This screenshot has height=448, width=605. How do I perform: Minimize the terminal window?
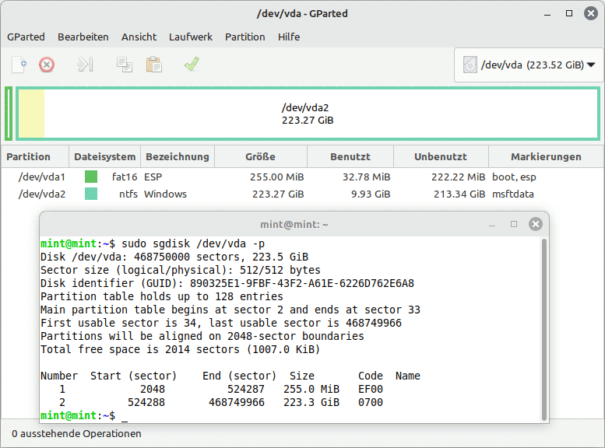492,224
